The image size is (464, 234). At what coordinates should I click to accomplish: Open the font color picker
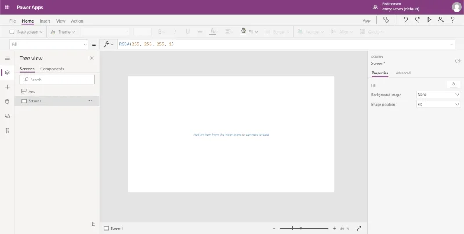[212, 32]
